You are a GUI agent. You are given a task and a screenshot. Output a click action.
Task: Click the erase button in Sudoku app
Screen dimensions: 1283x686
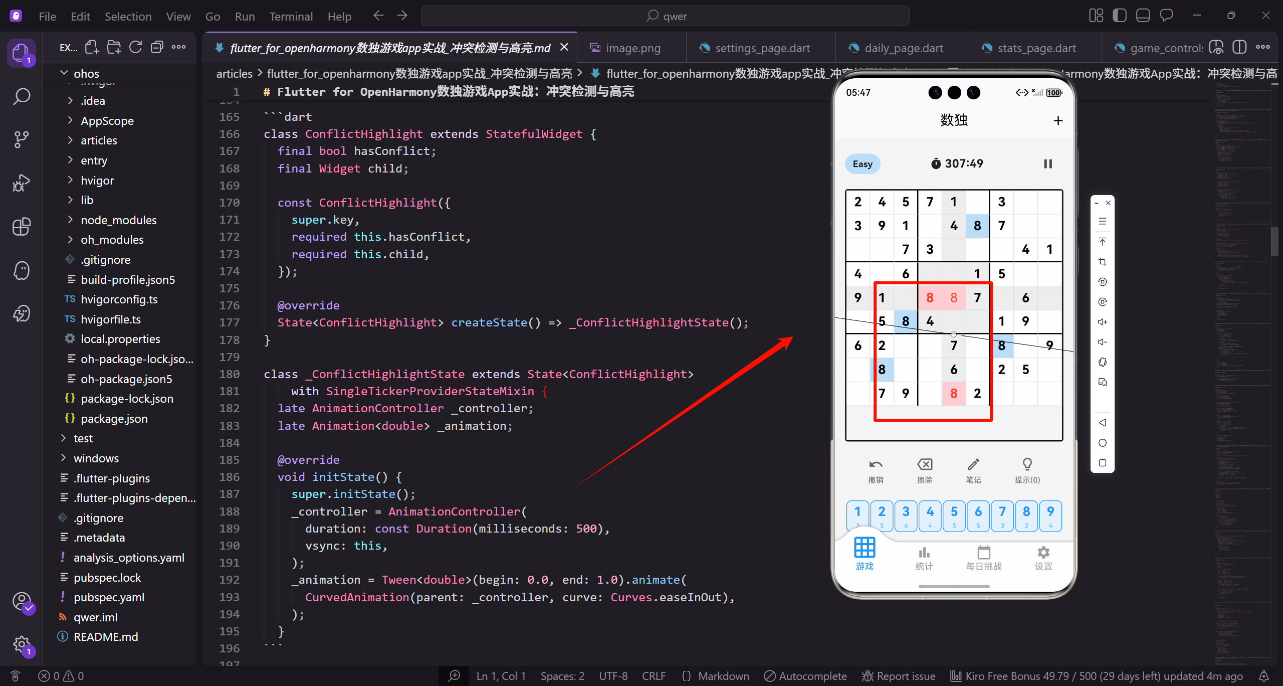(925, 471)
